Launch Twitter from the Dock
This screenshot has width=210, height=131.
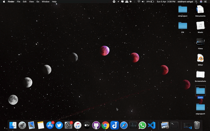[59, 125]
